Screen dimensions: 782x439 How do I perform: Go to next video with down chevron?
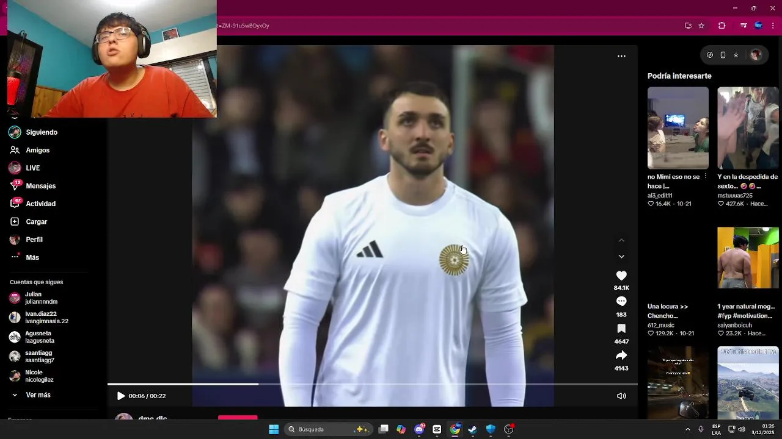[x=621, y=257]
